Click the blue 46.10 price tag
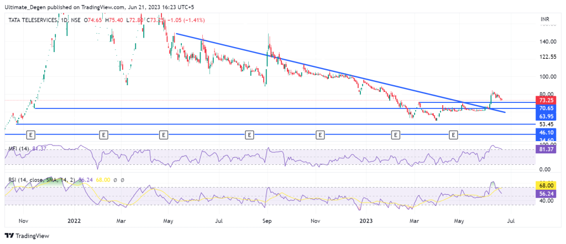 coord(546,133)
